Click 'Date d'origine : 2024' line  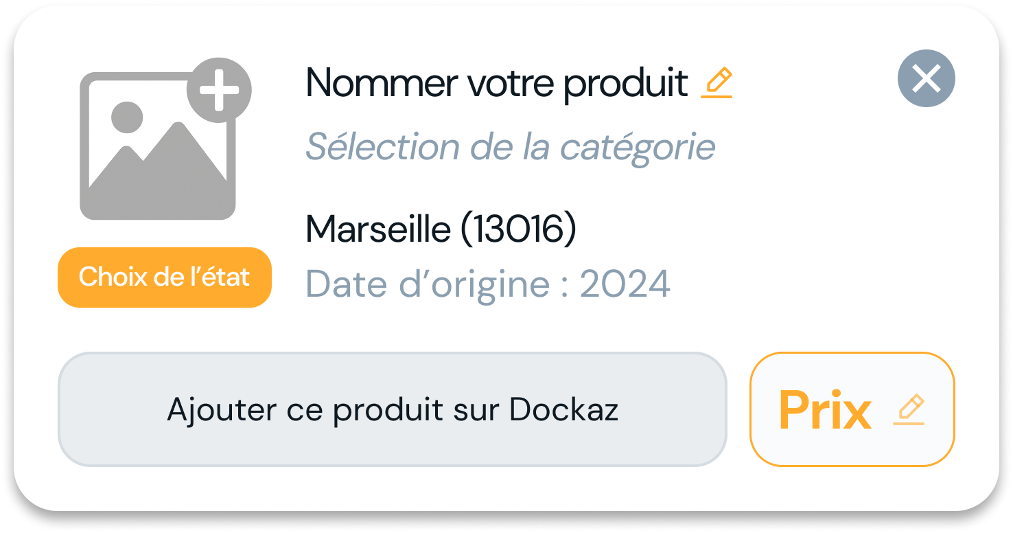[x=488, y=284]
